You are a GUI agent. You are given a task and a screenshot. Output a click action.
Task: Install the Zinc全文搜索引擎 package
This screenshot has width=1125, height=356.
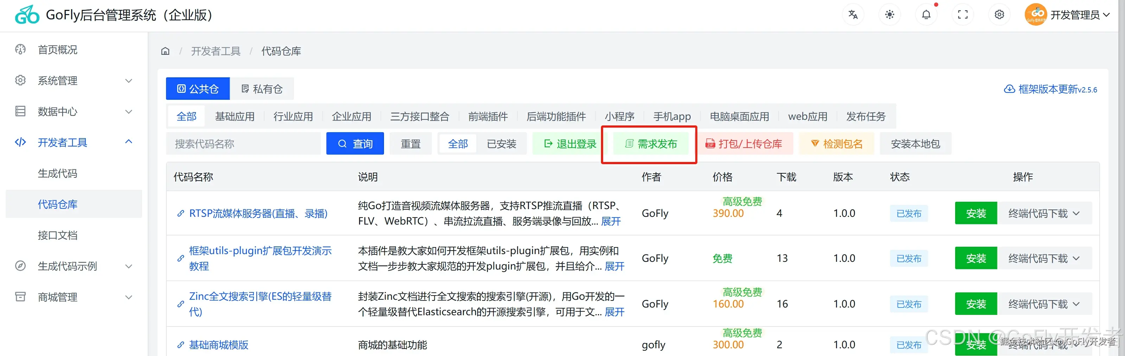pos(976,304)
